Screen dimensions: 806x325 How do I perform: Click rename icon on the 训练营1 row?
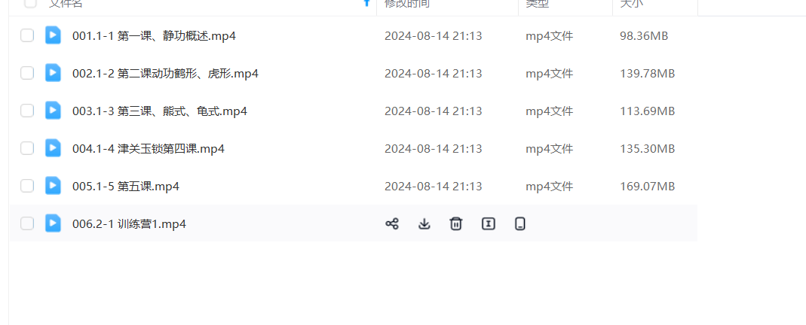489,223
